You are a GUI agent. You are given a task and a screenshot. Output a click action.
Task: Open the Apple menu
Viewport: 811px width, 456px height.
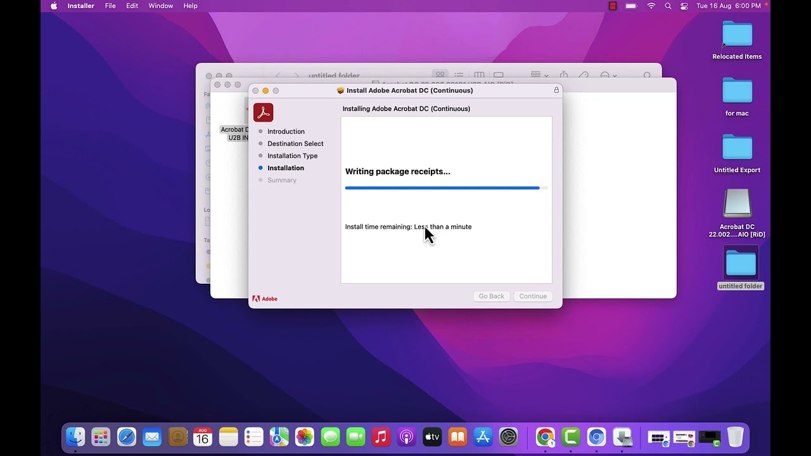point(54,6)
